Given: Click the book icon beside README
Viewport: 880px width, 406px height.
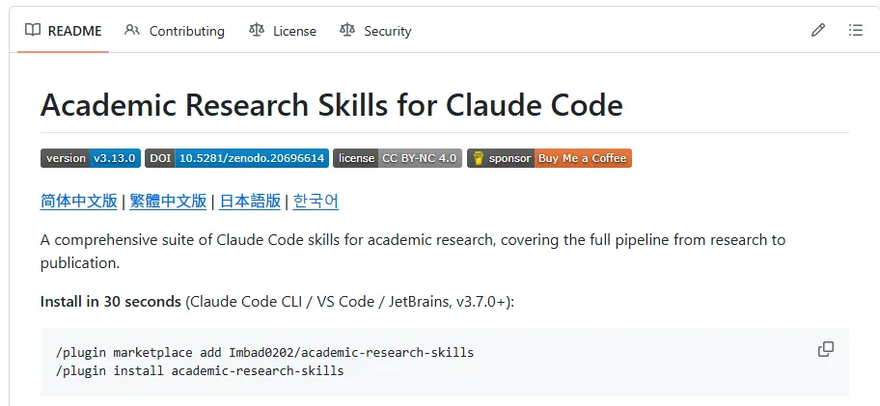Looking at the screenshot, I should 33,30.
